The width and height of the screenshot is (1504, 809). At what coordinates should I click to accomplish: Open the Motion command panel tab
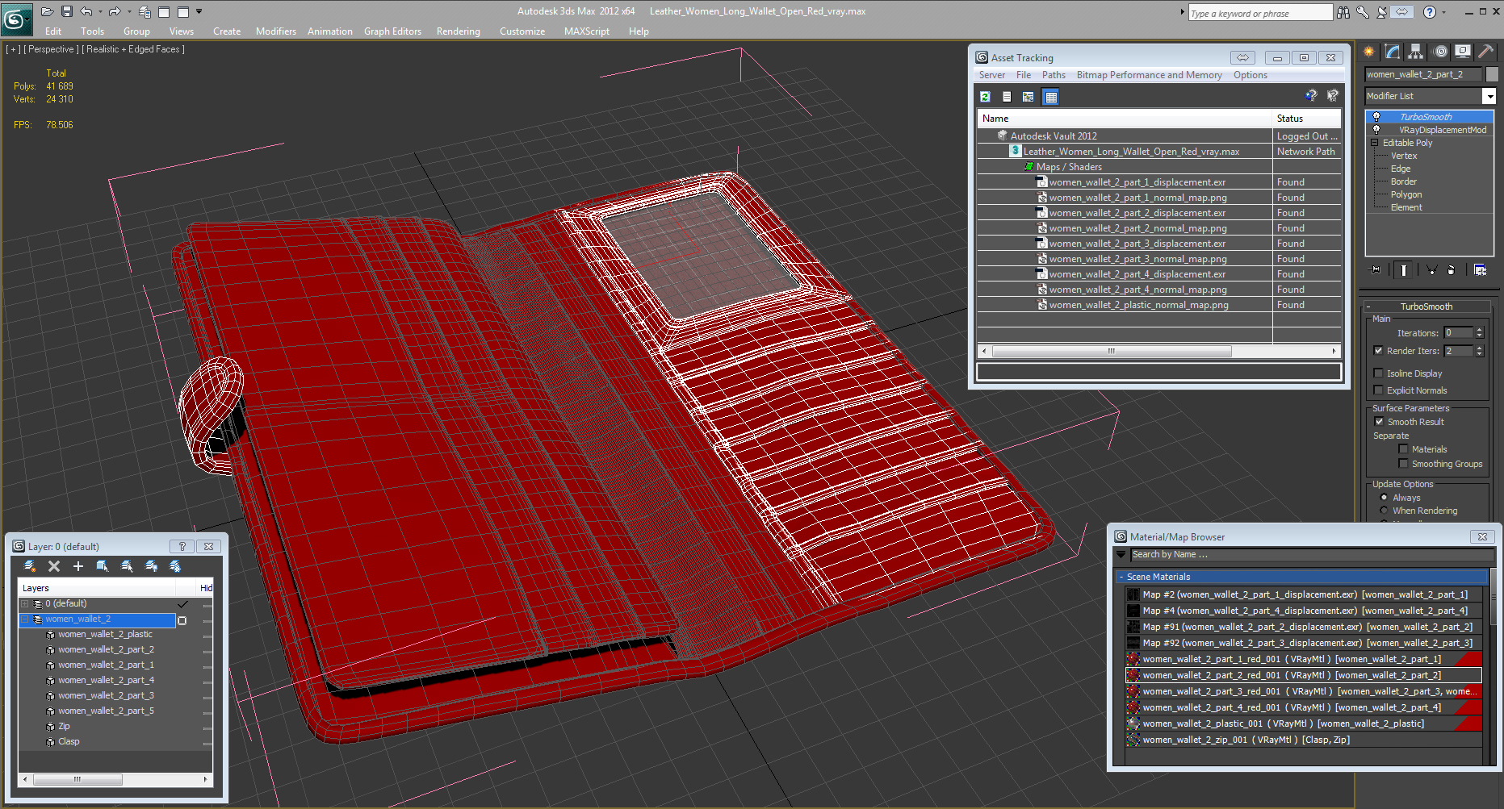tap(1439, 52)
